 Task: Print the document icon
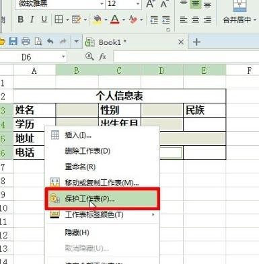tap(26, 42)
